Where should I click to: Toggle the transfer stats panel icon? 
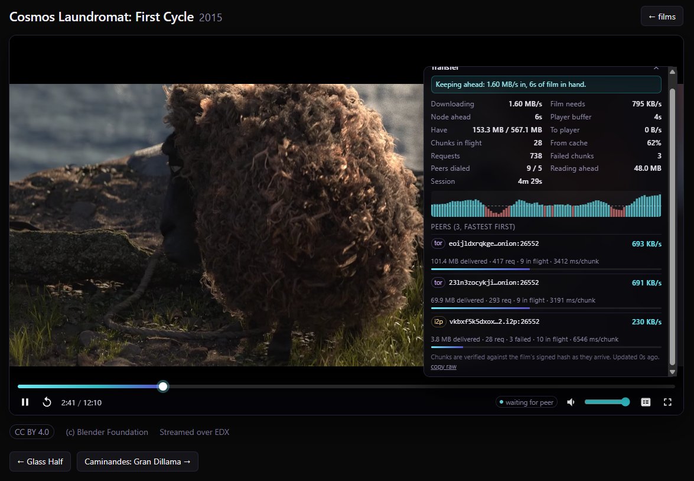(646, 402)
